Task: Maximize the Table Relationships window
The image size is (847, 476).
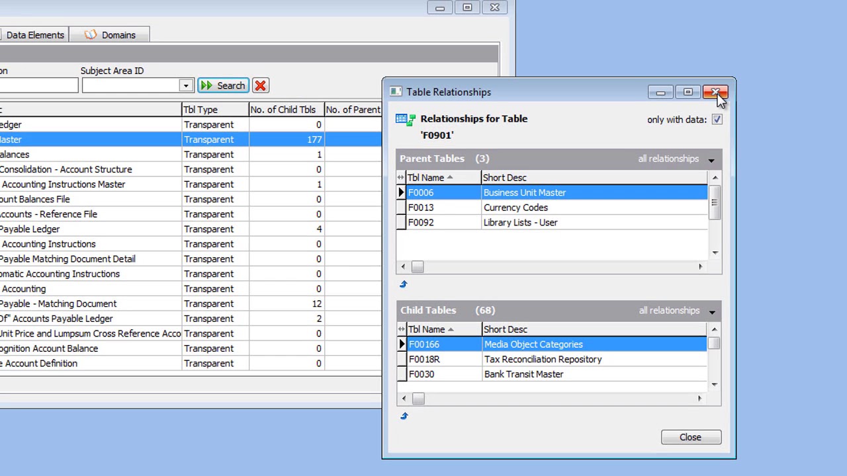Action: click(688, 92)
